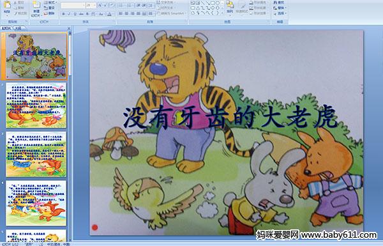Switch to the Slides tab in the left pane
Viewport: 383px width, 246px height.
pos(6,28)
